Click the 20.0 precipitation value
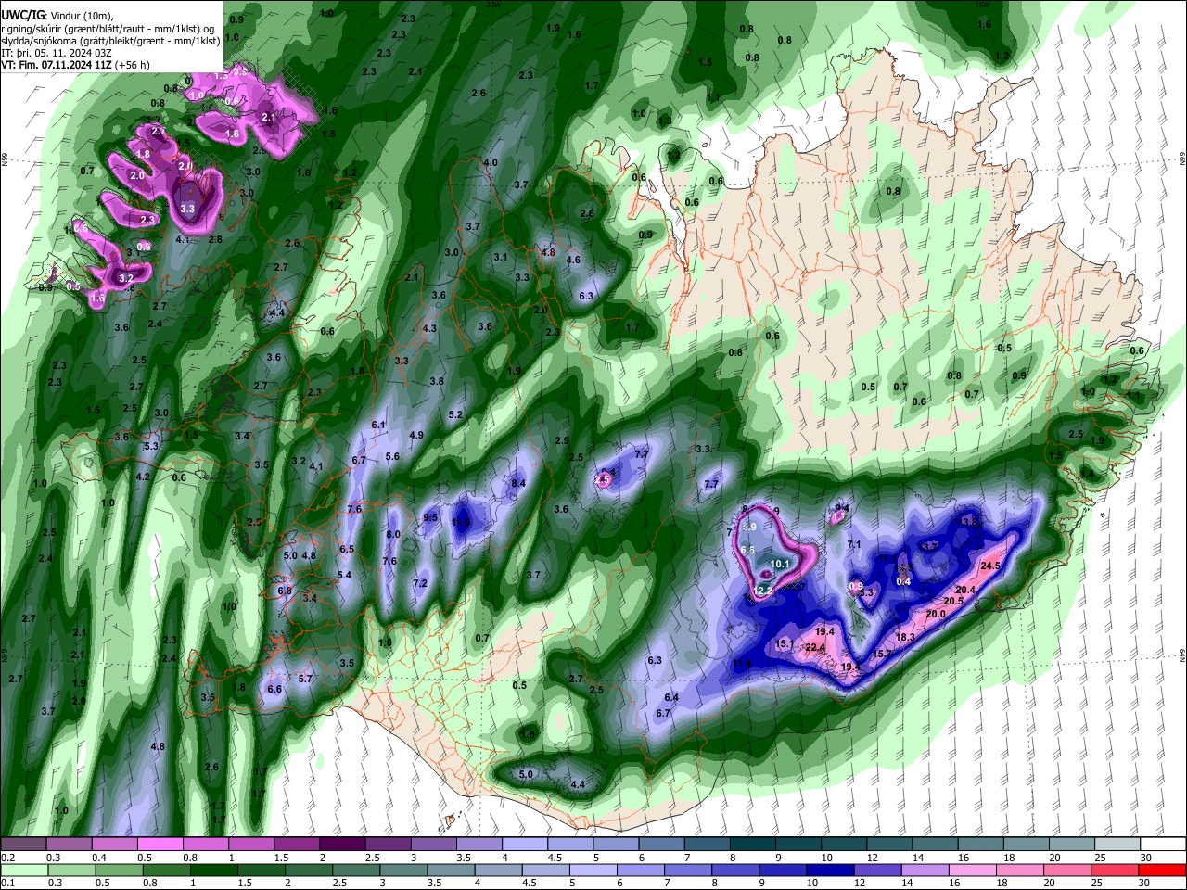This screenshot has height=890, width=1187. 935,614
